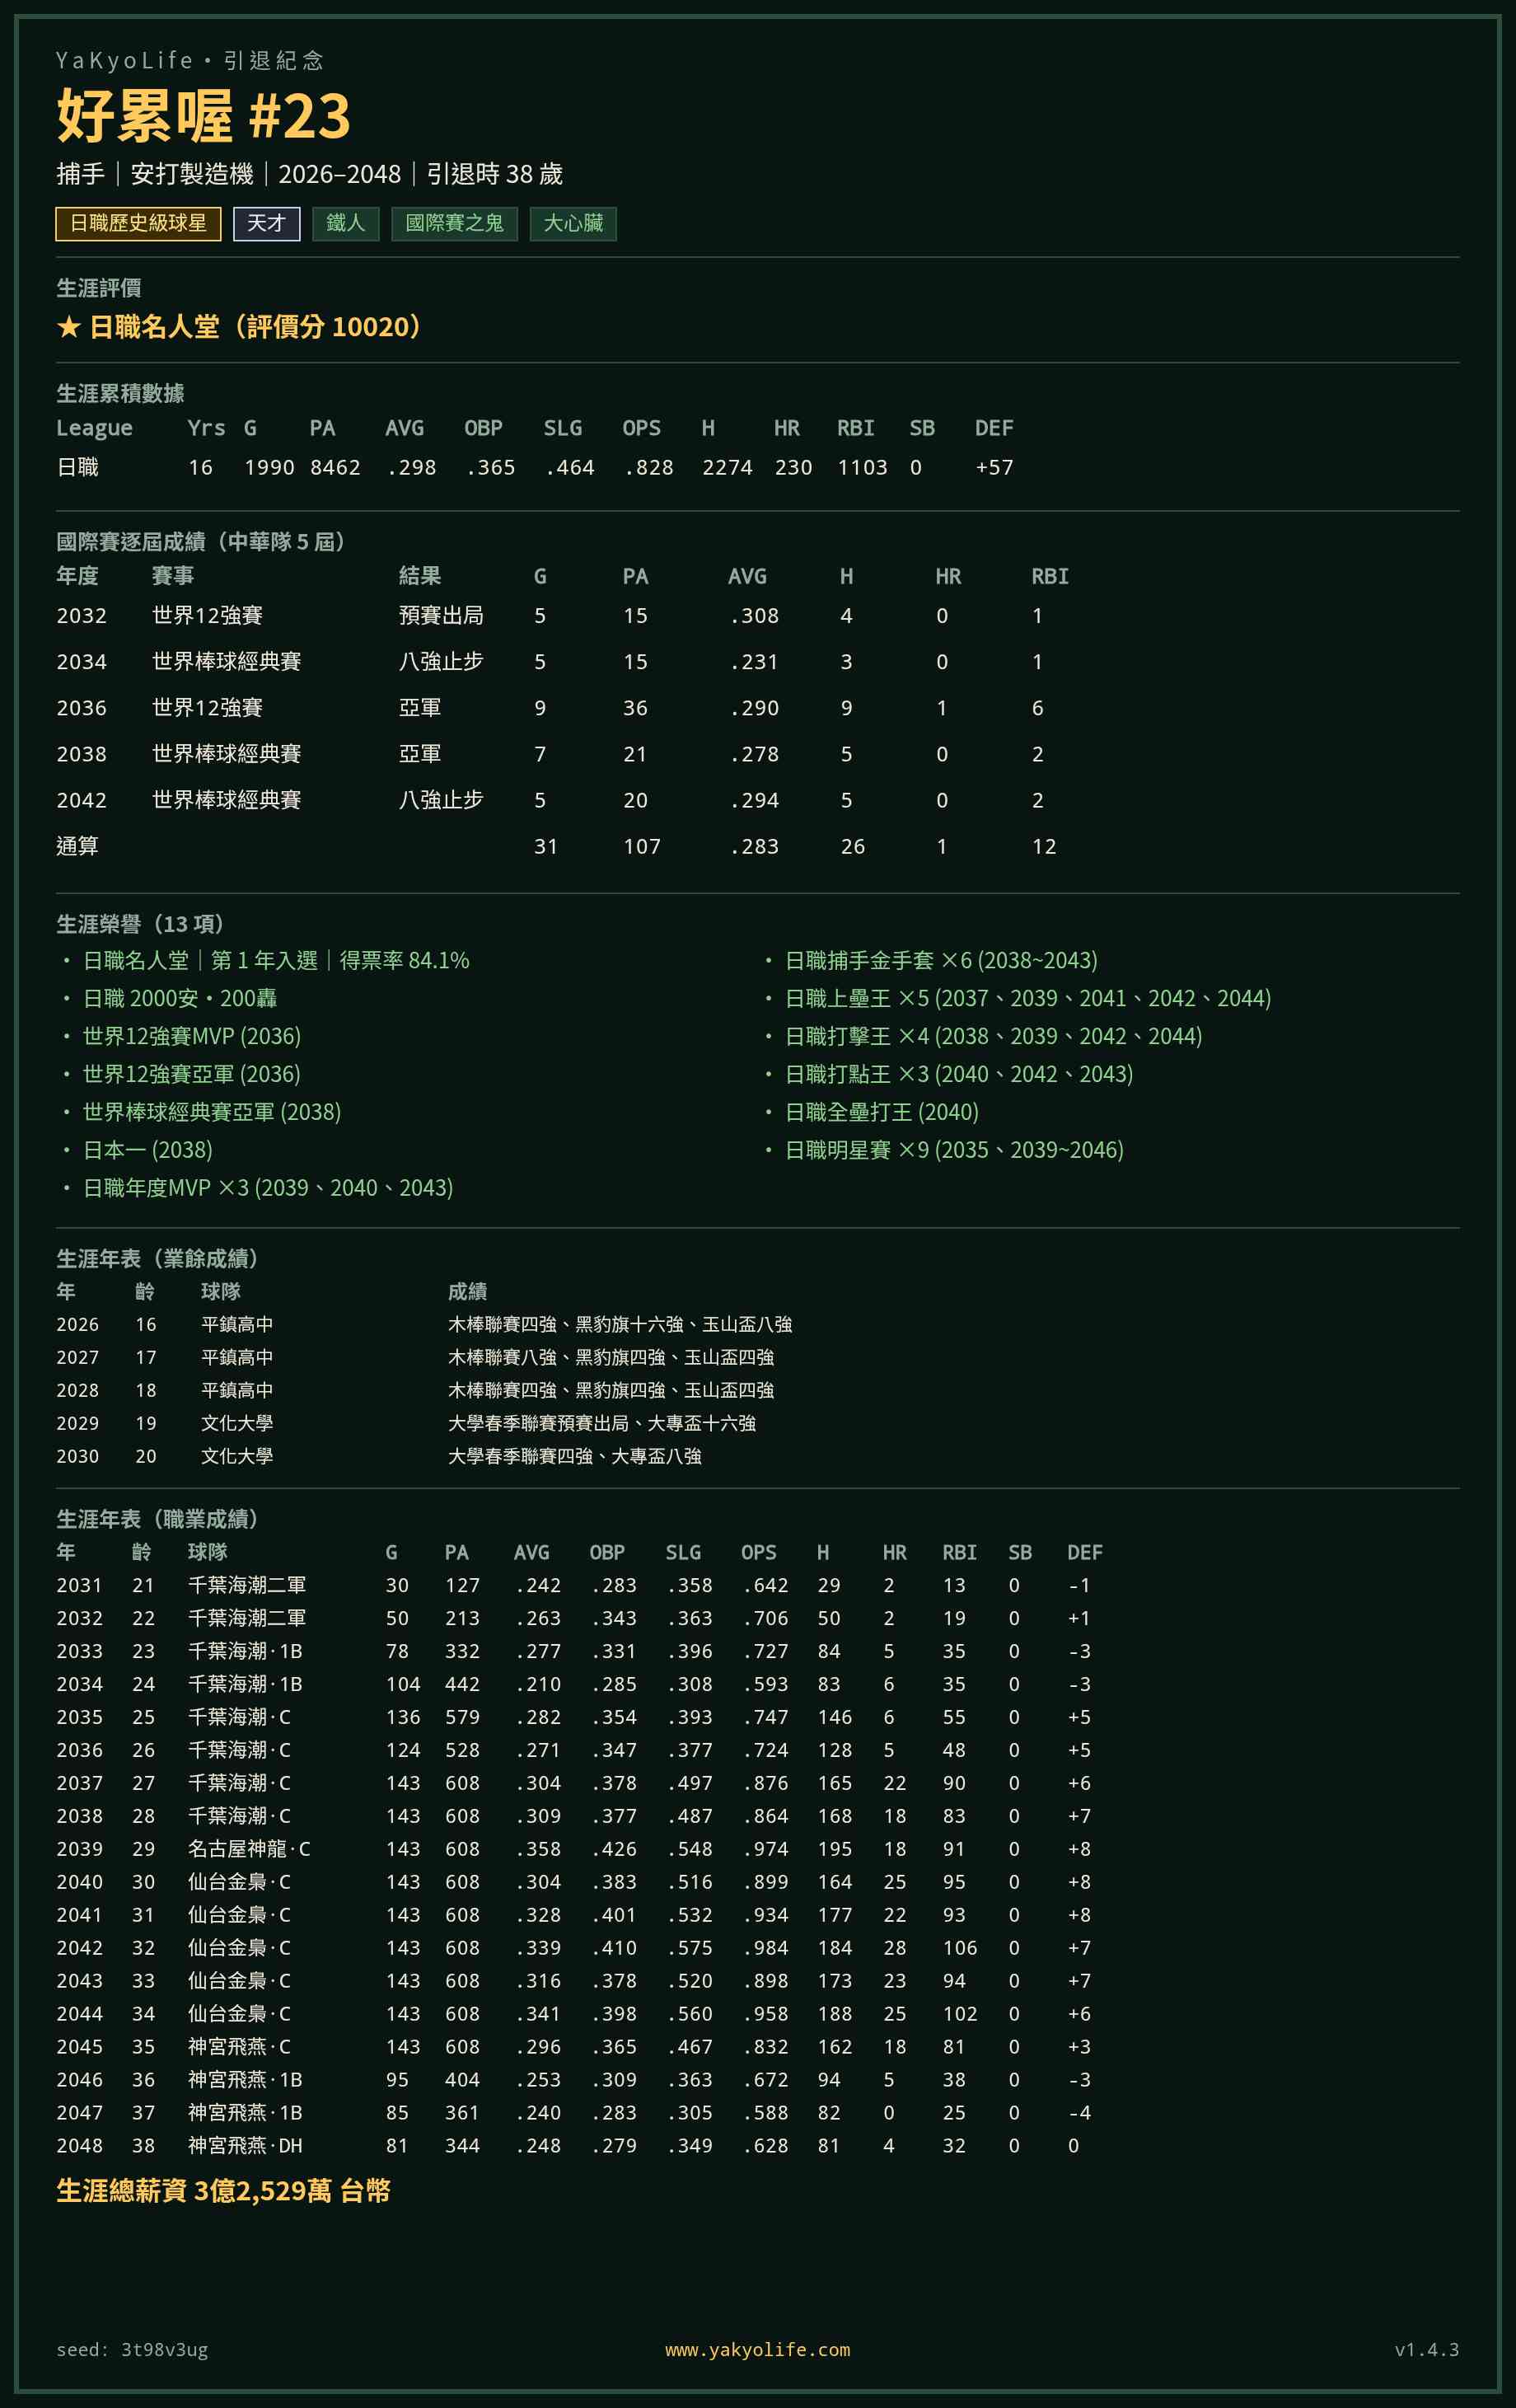Select the 天才 trait tag
The width and height of the screenshot is (1516, 2408).
267,223
